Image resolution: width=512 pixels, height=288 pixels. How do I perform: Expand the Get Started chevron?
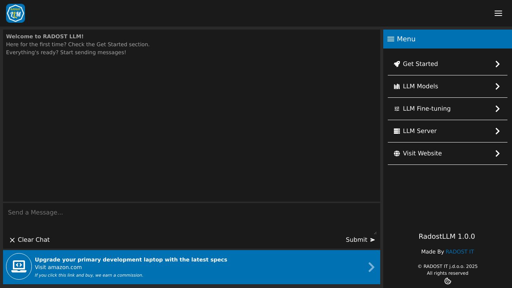click(498, 64)
